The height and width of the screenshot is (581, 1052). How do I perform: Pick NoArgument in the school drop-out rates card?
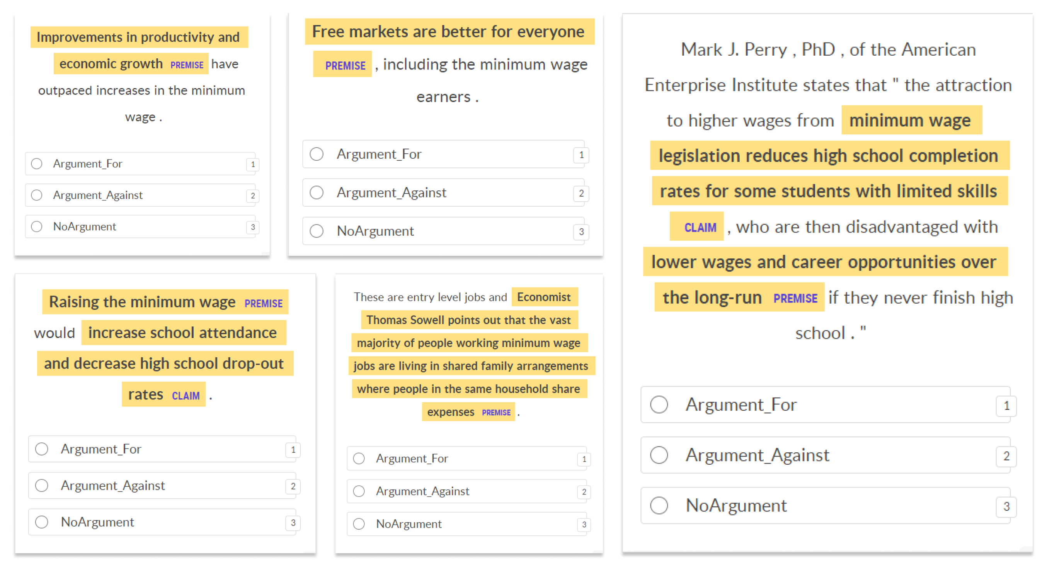[x=162, y=522]
